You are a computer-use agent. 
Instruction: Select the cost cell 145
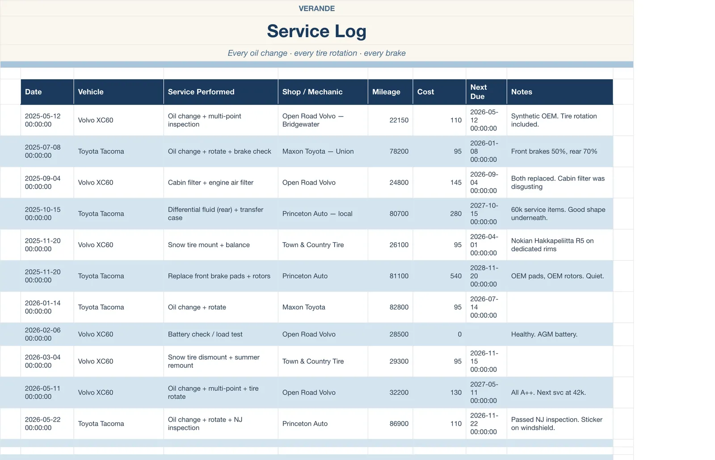tap(440, 182)
